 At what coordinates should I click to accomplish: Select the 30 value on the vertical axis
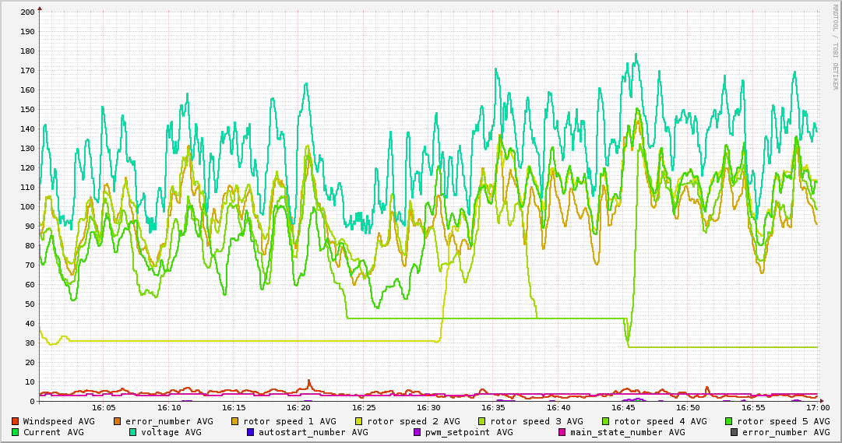coord(30,343)
